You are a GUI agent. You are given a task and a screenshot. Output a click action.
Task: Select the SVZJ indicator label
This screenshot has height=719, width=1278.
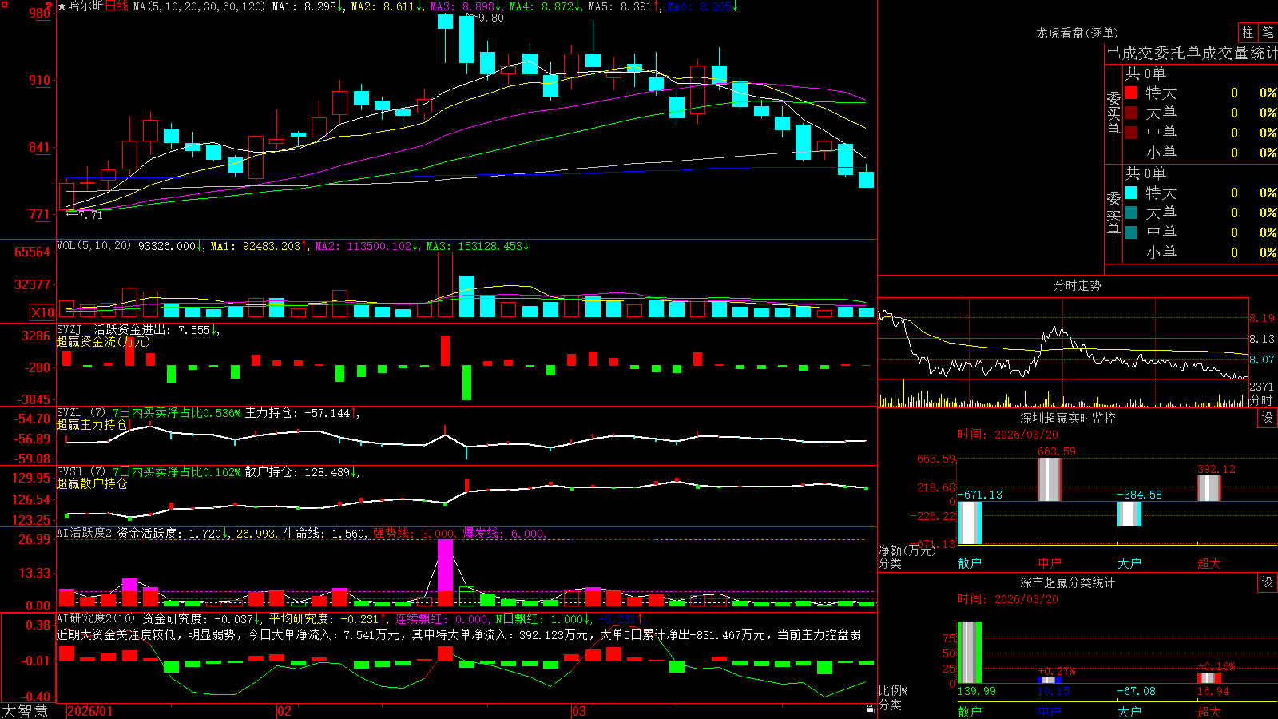tap(69, 329)
